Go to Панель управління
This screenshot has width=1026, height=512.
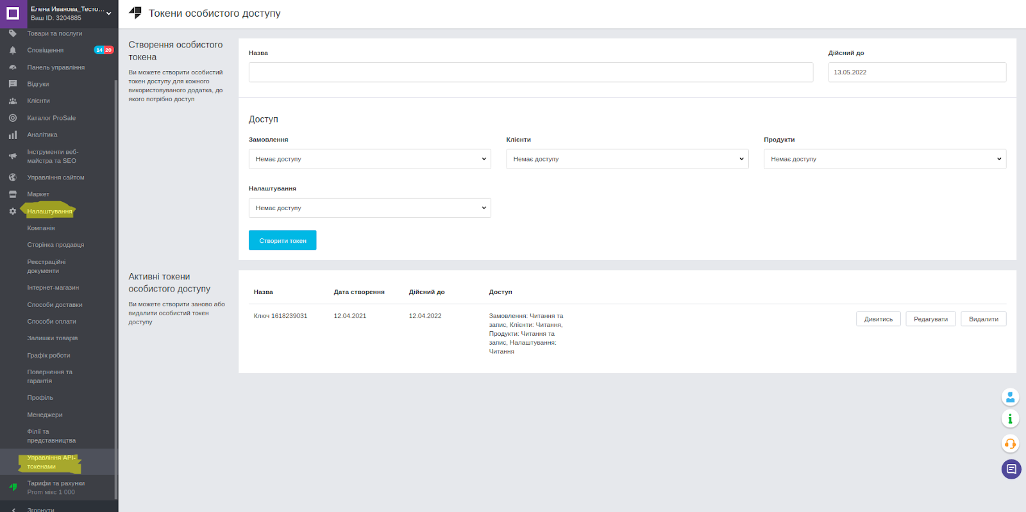coord(56,67)
